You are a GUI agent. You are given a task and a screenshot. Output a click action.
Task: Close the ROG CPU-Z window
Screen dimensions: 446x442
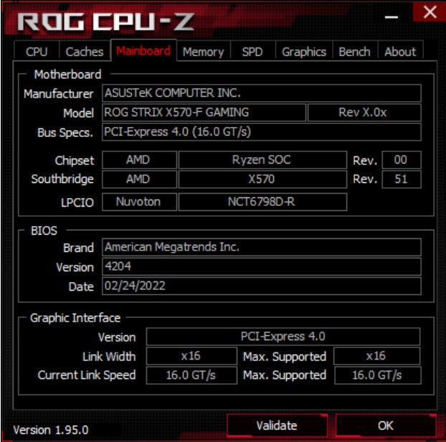coord(430,12)
